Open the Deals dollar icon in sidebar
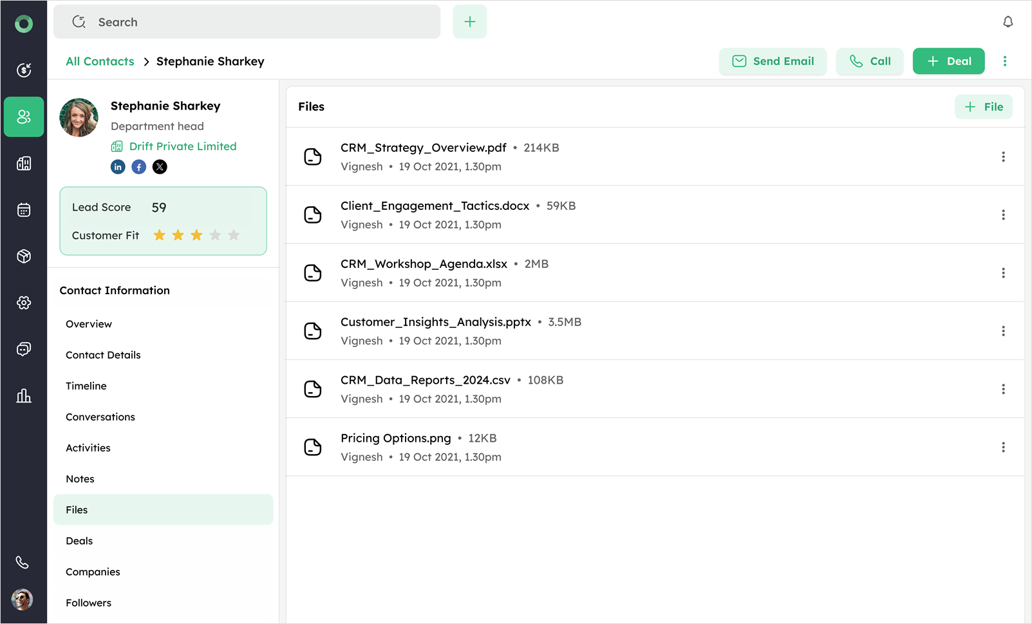The height and width of the screenshot is (624, 1032). coord(24,70)
